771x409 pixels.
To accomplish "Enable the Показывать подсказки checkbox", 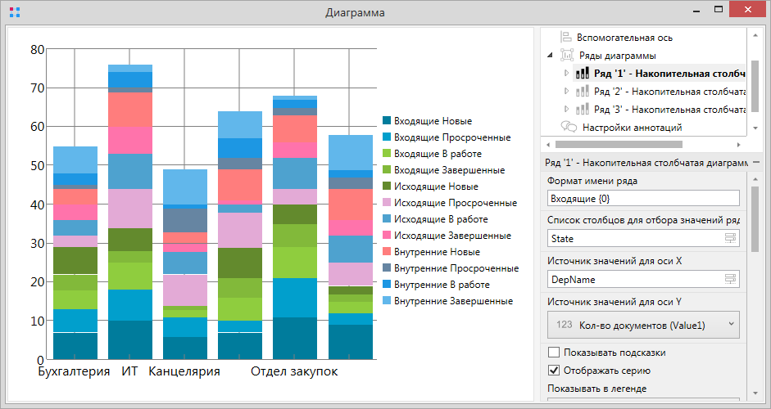I will pos(554,353).
